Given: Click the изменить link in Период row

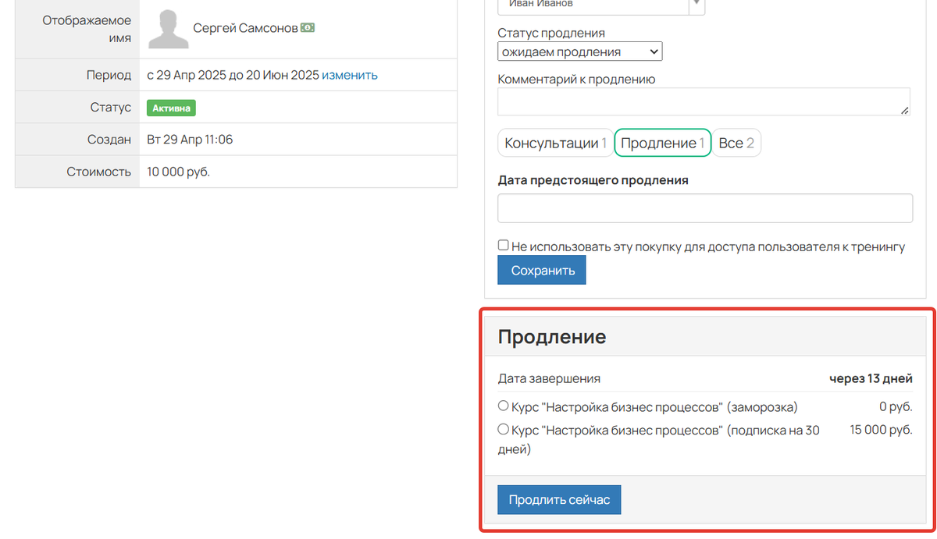Looking at the screenshot, I should click(x=350, y=76).
